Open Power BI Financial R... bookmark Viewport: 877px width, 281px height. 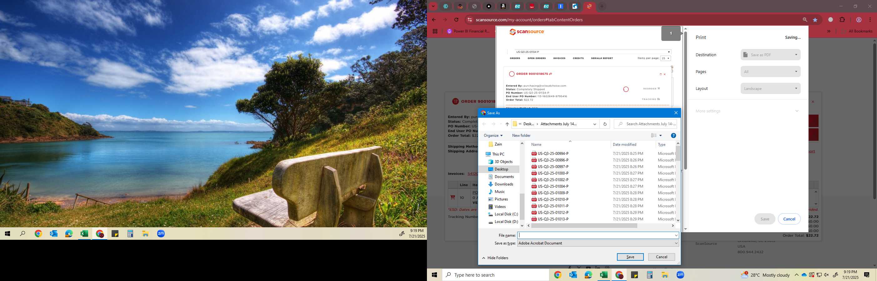(x=469, y=31)
